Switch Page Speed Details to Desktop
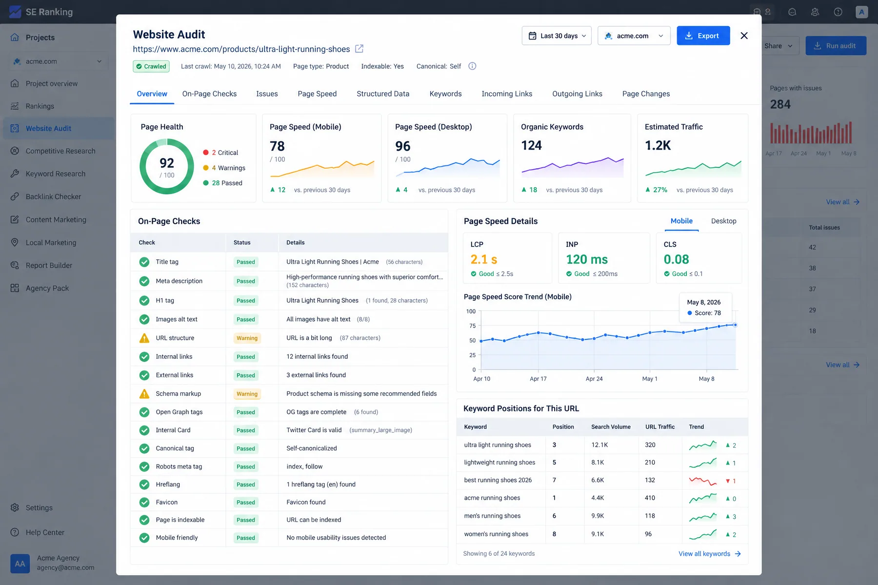Image resolution: width=878 pixels, height=585 pixels. 724,221
